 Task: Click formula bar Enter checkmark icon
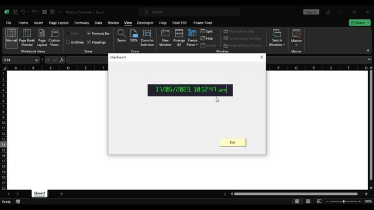point(55,60)
